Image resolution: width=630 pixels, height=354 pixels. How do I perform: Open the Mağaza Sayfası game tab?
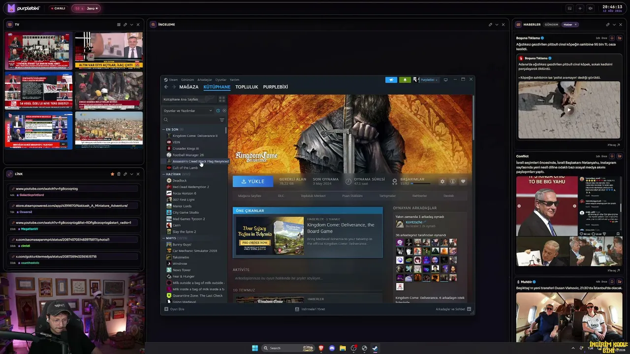click(x=250, y=196)
